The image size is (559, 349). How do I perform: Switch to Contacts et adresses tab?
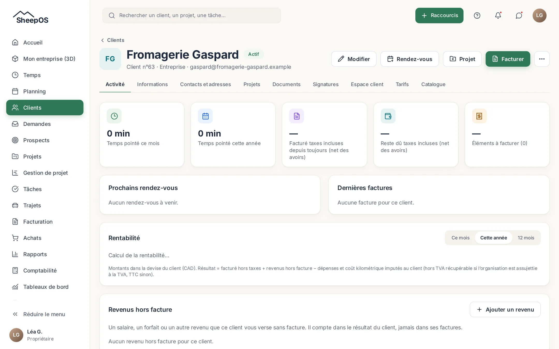205,84
